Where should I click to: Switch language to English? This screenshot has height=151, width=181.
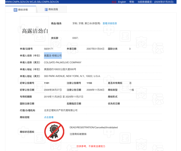[x=122, y=2]
